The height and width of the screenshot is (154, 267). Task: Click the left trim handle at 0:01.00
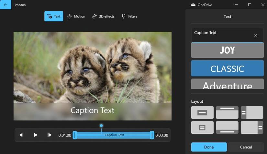(x=74, y=135)
